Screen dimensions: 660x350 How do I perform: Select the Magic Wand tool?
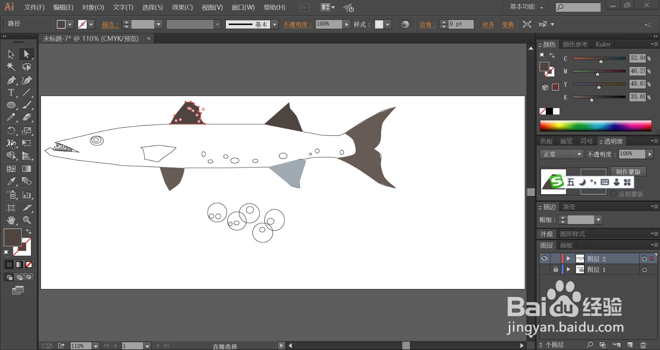pyautogui.click(x=11, y=67)
